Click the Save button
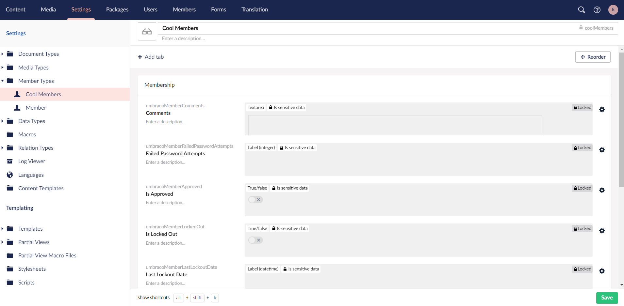The height and width of the screenshot is (306, 624). 607,298
